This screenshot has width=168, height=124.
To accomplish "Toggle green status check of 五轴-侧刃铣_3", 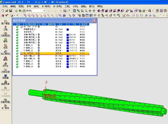I will point(17,35).
